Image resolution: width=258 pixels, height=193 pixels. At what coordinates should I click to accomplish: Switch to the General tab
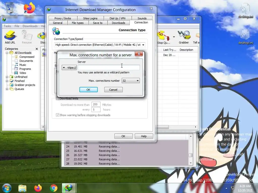58,23
